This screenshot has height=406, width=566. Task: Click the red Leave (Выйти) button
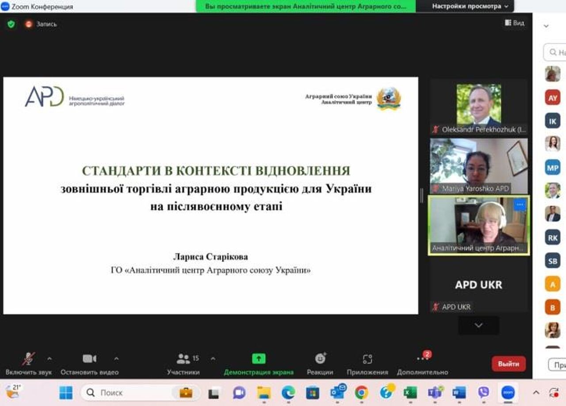(x=509, y=364)
